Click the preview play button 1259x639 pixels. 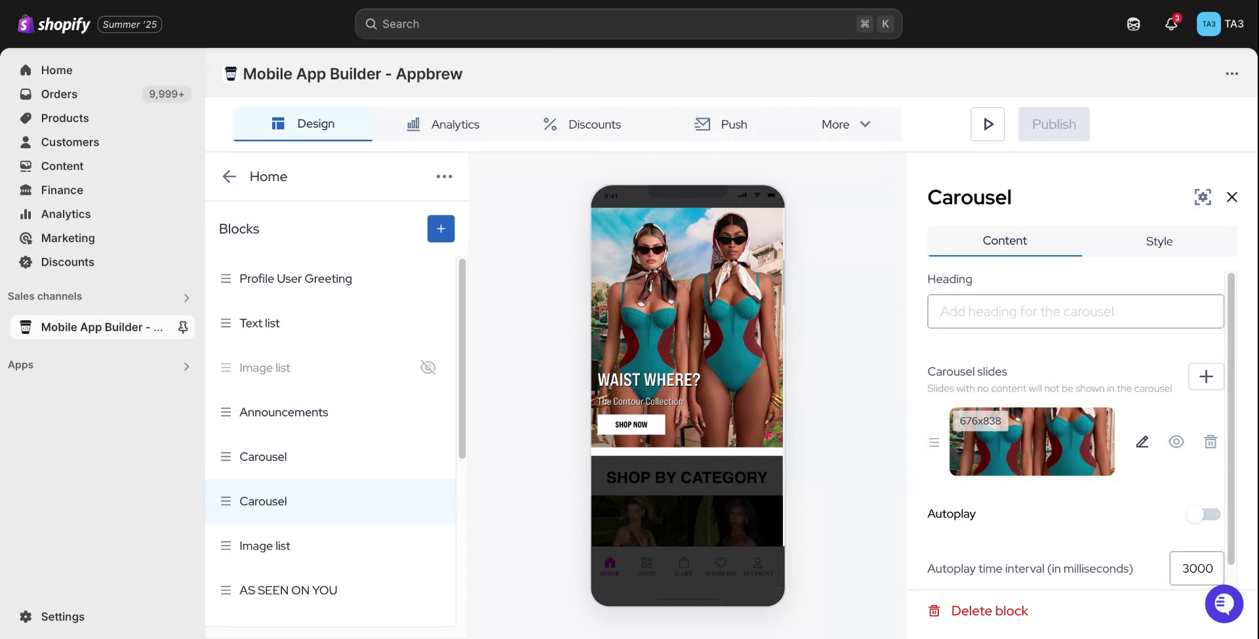(988, 124)
